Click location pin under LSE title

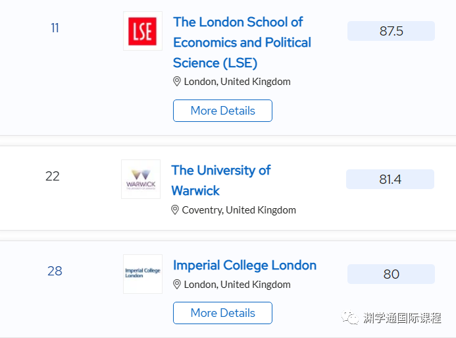176,82
